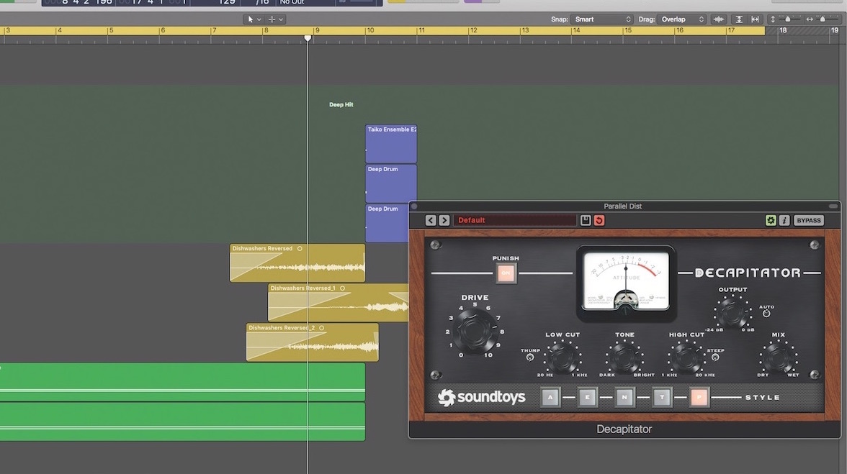The width and height of the screenshot is (847, 474).
Task: Select the lower Deep Drum region
Action: coord(387,223)
